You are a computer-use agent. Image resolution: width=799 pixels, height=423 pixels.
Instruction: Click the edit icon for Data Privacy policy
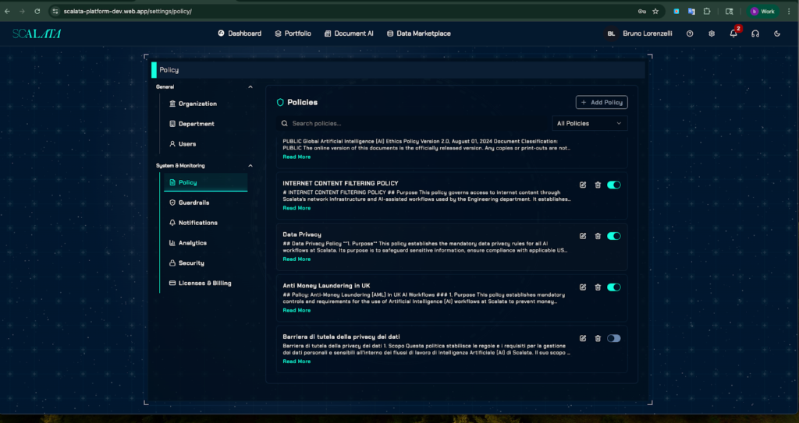583,236
